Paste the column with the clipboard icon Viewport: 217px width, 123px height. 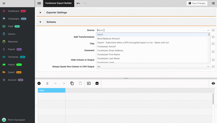pyautogui.click(x=80, y=83)
